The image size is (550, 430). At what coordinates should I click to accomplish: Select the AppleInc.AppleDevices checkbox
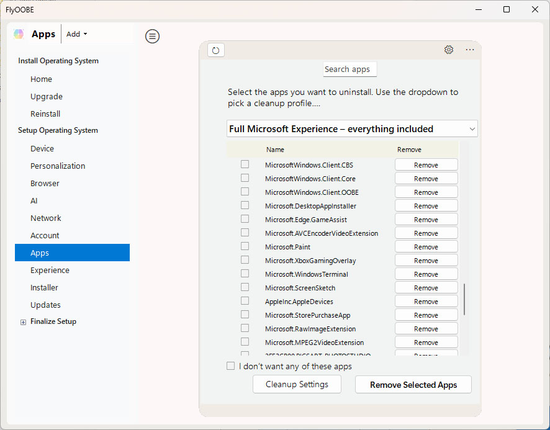[245, 301]
